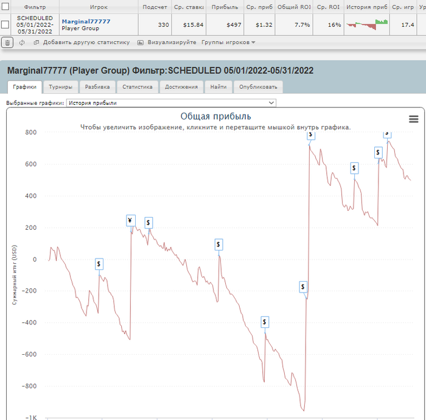Click the $ marker next to ¥ marker
The image size is (426, 420).
pos(148,223)
